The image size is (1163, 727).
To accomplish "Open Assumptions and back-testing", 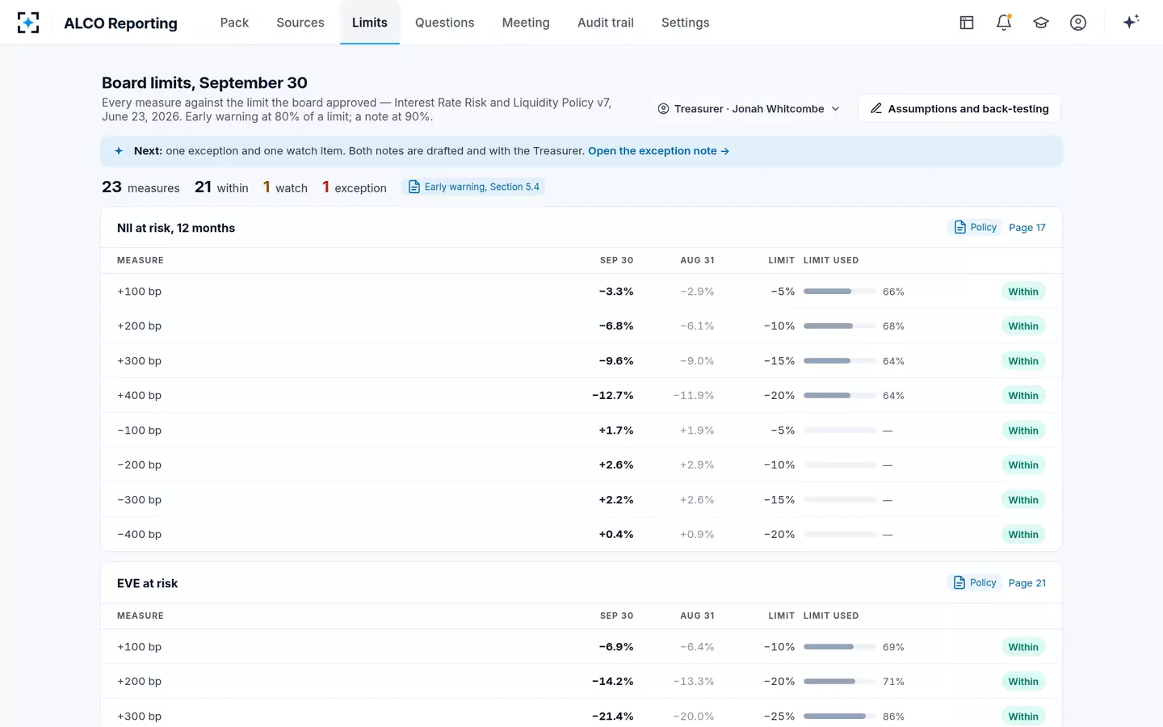I will click(959, 108).
